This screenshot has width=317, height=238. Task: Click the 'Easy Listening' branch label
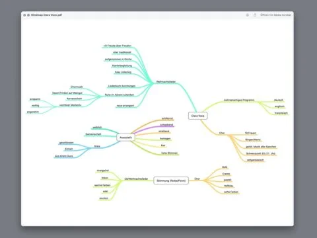(x=123, y=72)
